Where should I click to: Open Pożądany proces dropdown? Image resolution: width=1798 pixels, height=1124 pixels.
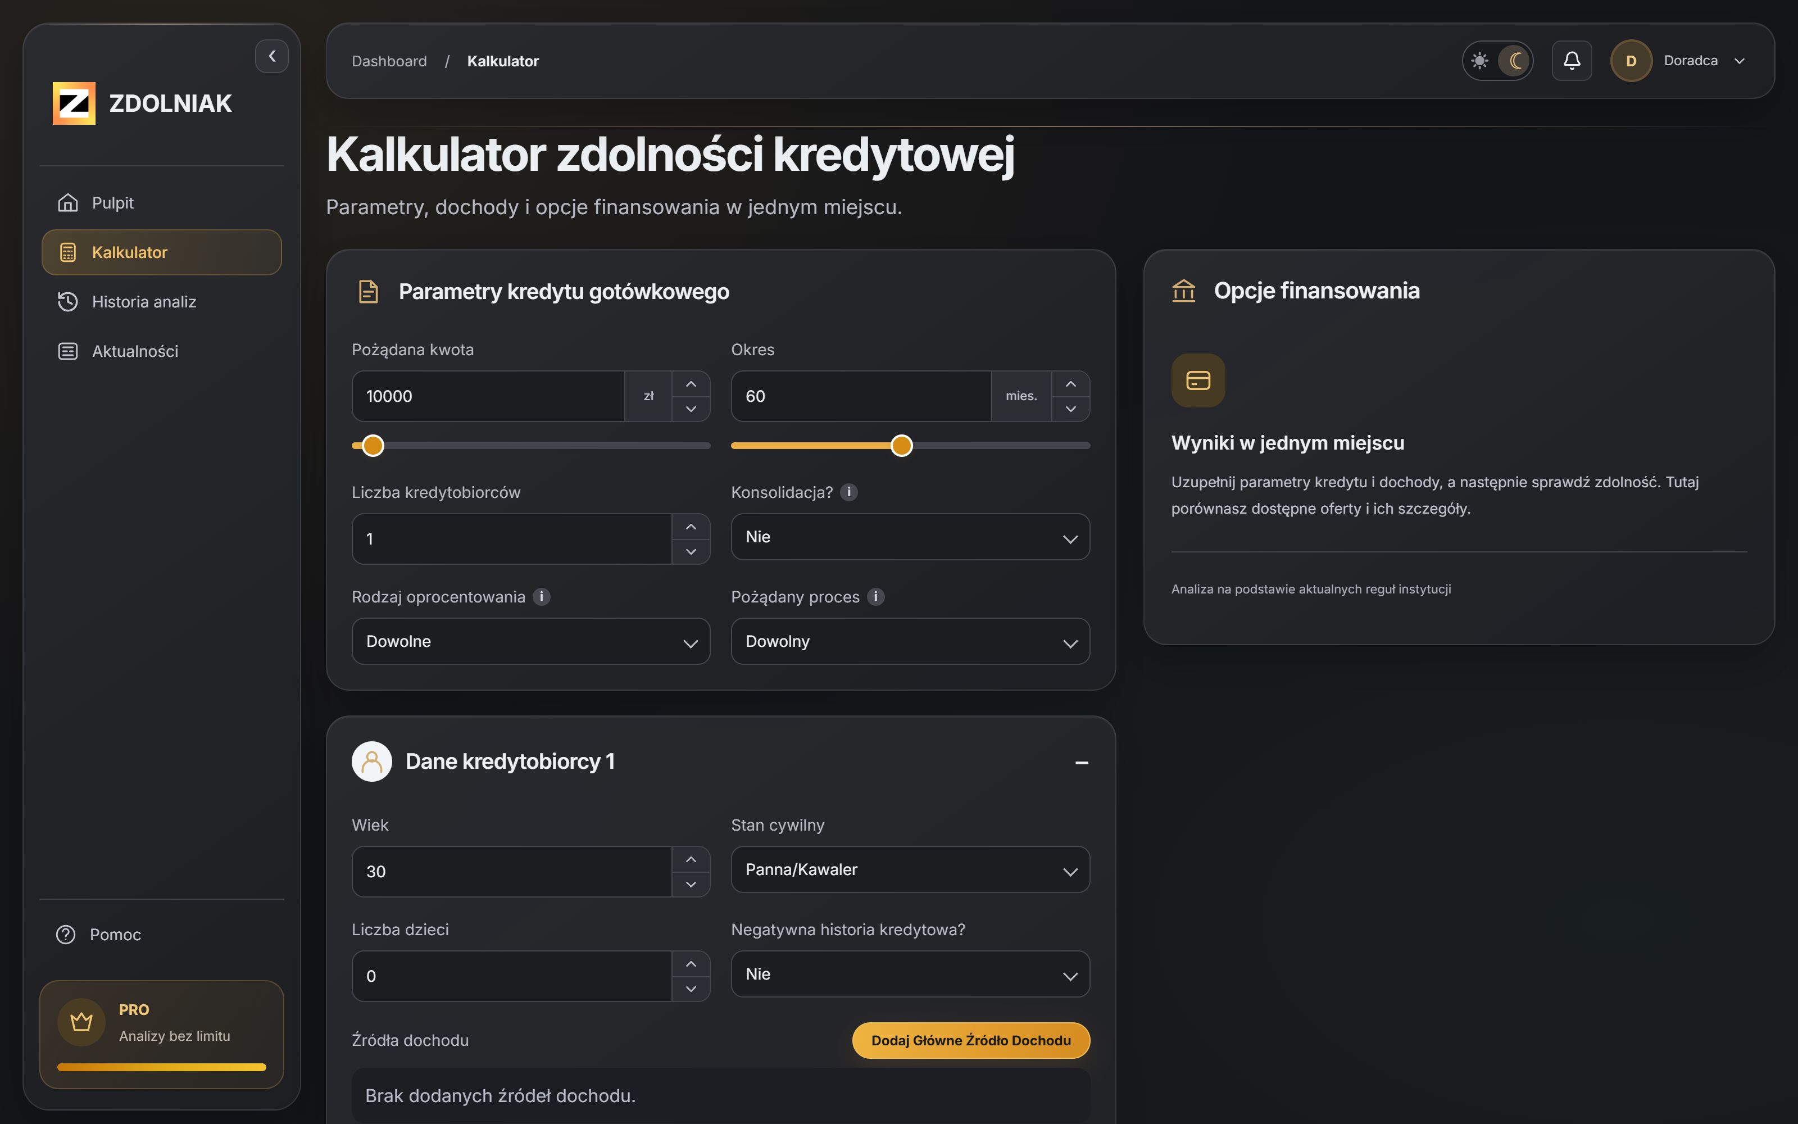910,641
